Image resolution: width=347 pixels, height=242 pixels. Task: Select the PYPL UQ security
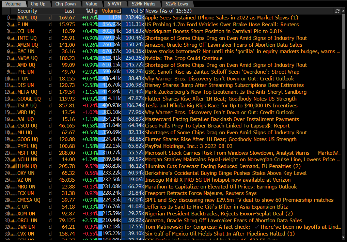27,146
